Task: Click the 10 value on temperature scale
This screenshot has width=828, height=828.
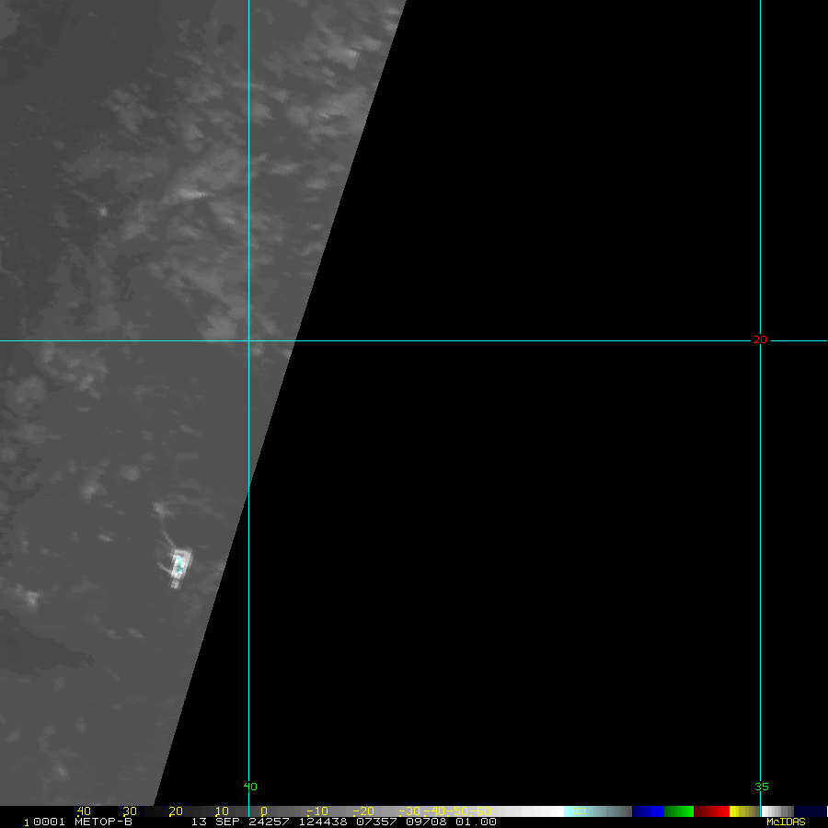Action: click(x=222, y=811)
